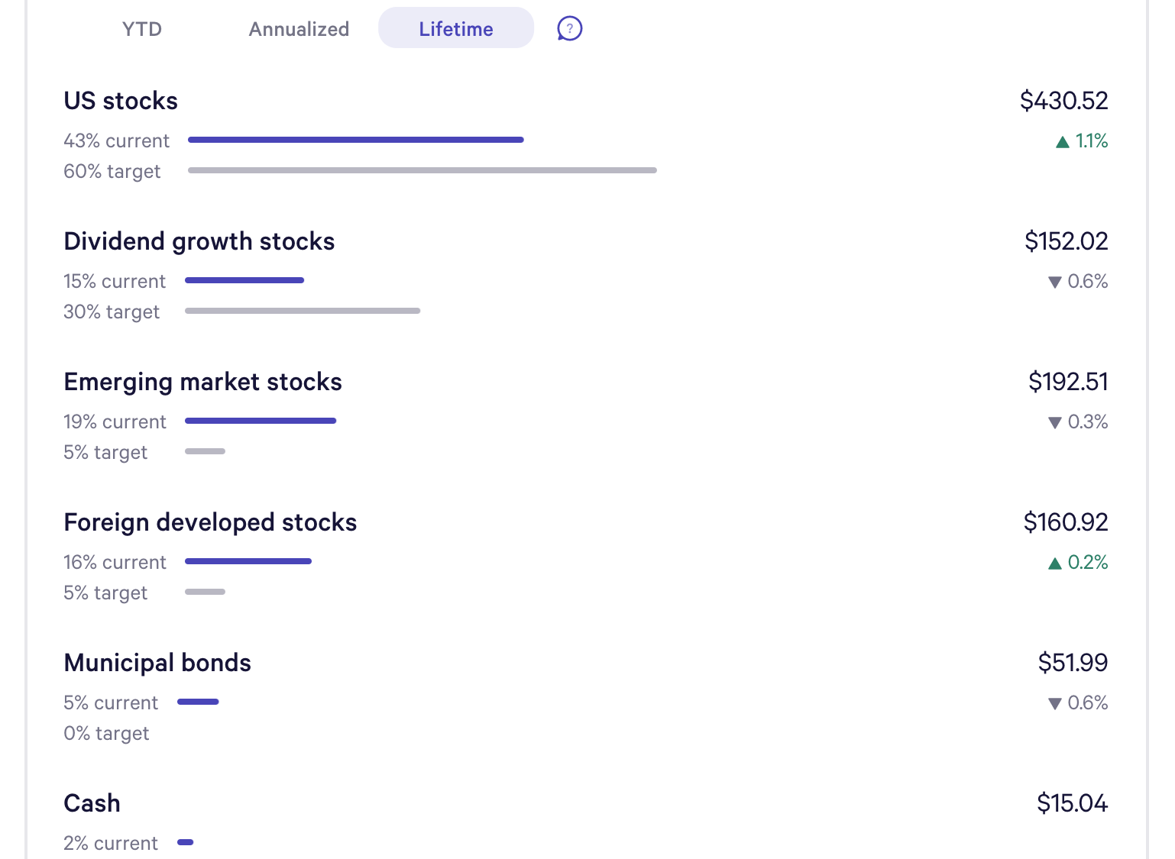Click the green up arrow beside 0.2%

[x=1055, y=563]
